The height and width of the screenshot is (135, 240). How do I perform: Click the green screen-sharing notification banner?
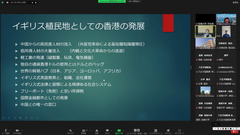pyautogui.click(x=112, y=1)
